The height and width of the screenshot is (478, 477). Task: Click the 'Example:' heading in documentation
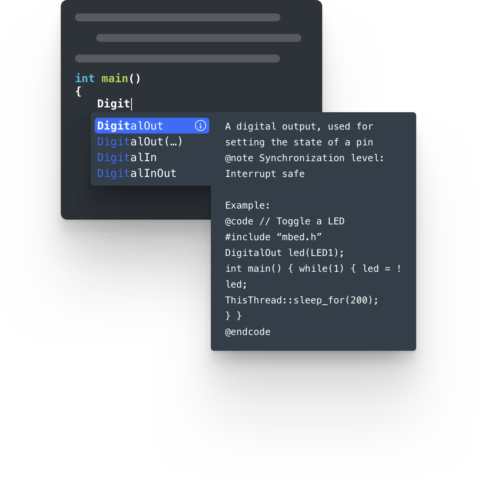click(x=248, y=205)
